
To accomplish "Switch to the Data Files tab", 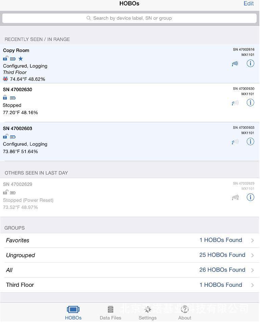I will click(x=111, y=313).
